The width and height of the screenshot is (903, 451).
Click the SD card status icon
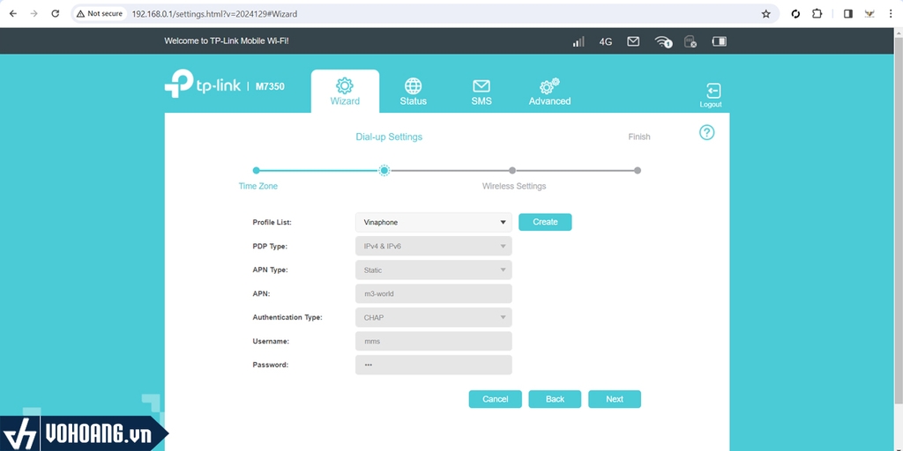pos(691,41)
